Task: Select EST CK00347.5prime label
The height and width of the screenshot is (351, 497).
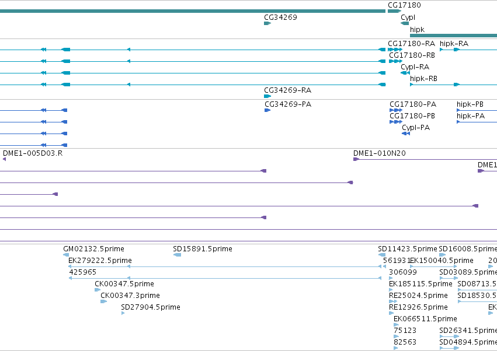Action: pos(124,284)
